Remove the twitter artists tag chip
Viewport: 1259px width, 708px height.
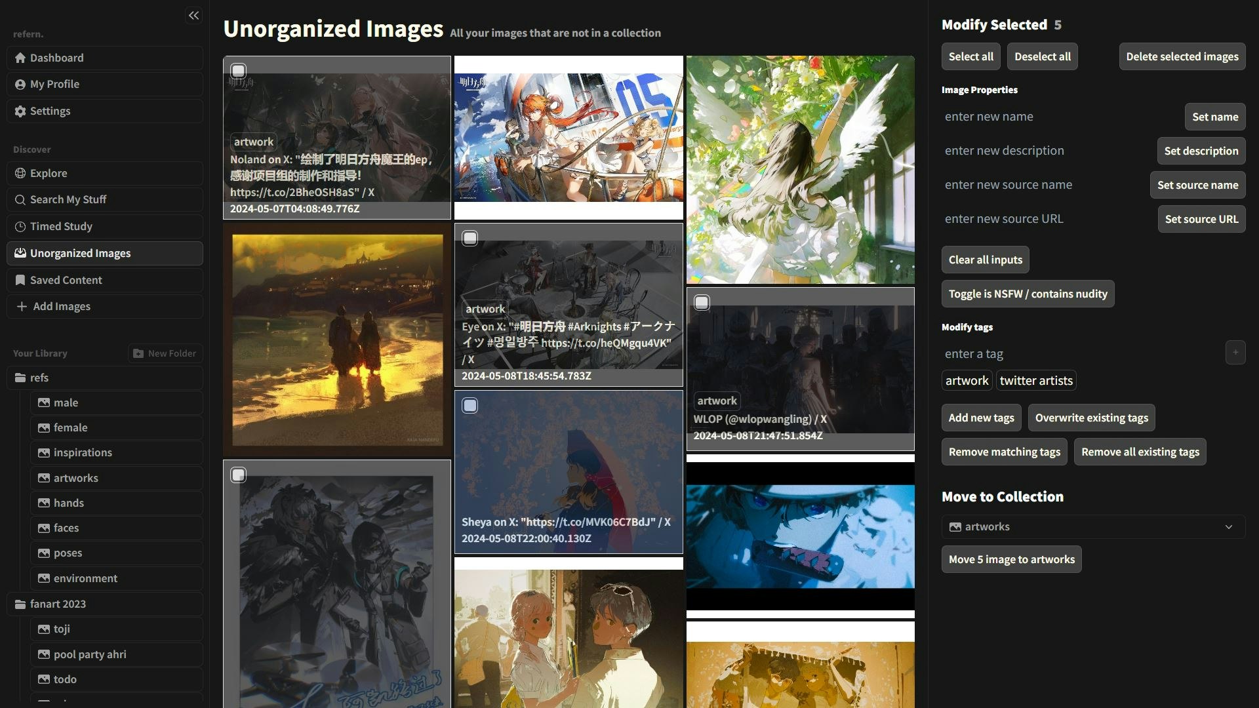point(1035,380)
